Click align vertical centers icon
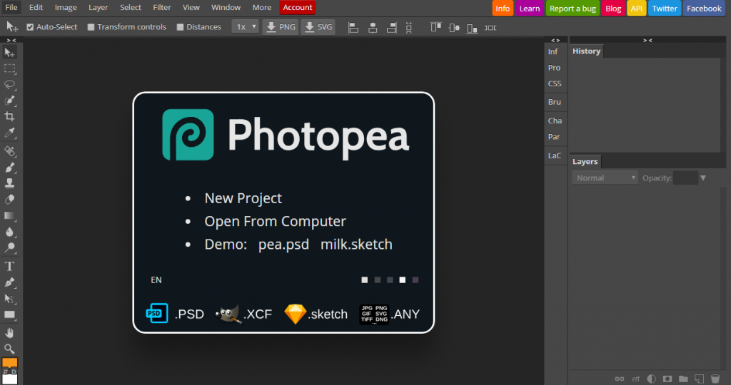The height and width of the screenshot is (385, 731). tap(454, 28)
